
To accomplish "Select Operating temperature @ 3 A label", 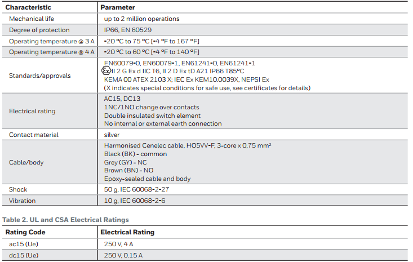I will 52,41.
